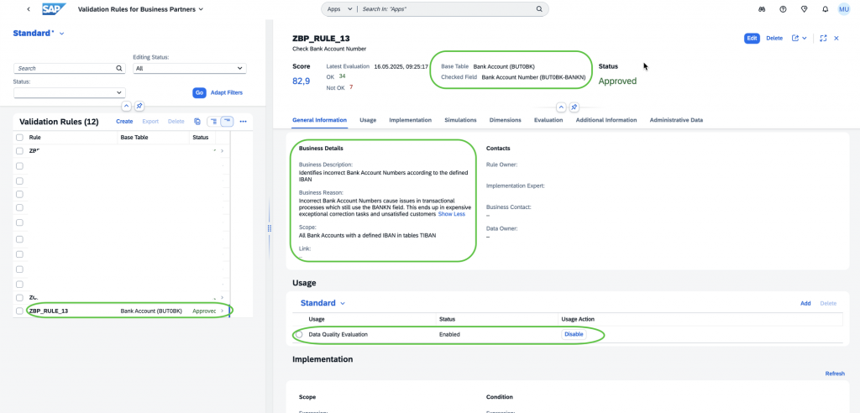The width and height of the screenshot is (860, 413).
Task: Click the search magnifier in the Apps search bar
Action: 539,9
